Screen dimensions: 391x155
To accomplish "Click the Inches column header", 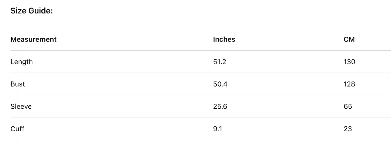I will (224, 39).
